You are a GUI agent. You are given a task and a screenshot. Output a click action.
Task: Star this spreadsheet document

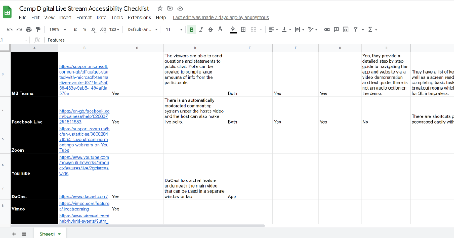tap(160, 8)
